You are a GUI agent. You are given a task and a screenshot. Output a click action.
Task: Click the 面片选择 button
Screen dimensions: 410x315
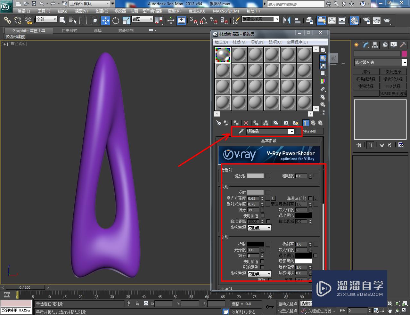click(x=393, y=72)
